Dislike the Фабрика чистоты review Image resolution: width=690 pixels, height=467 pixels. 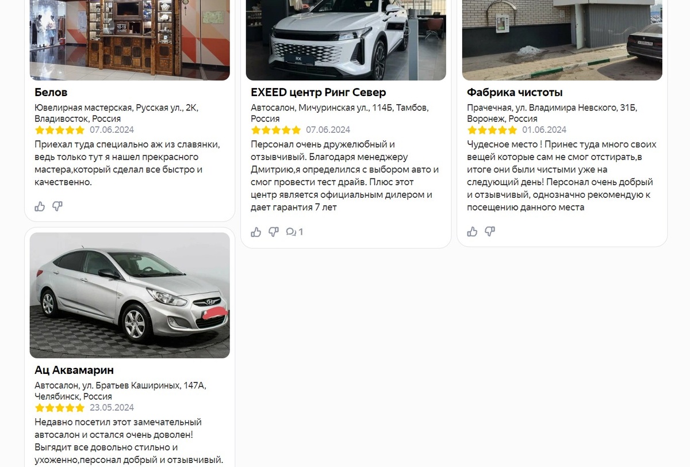[x=490, y=232]
